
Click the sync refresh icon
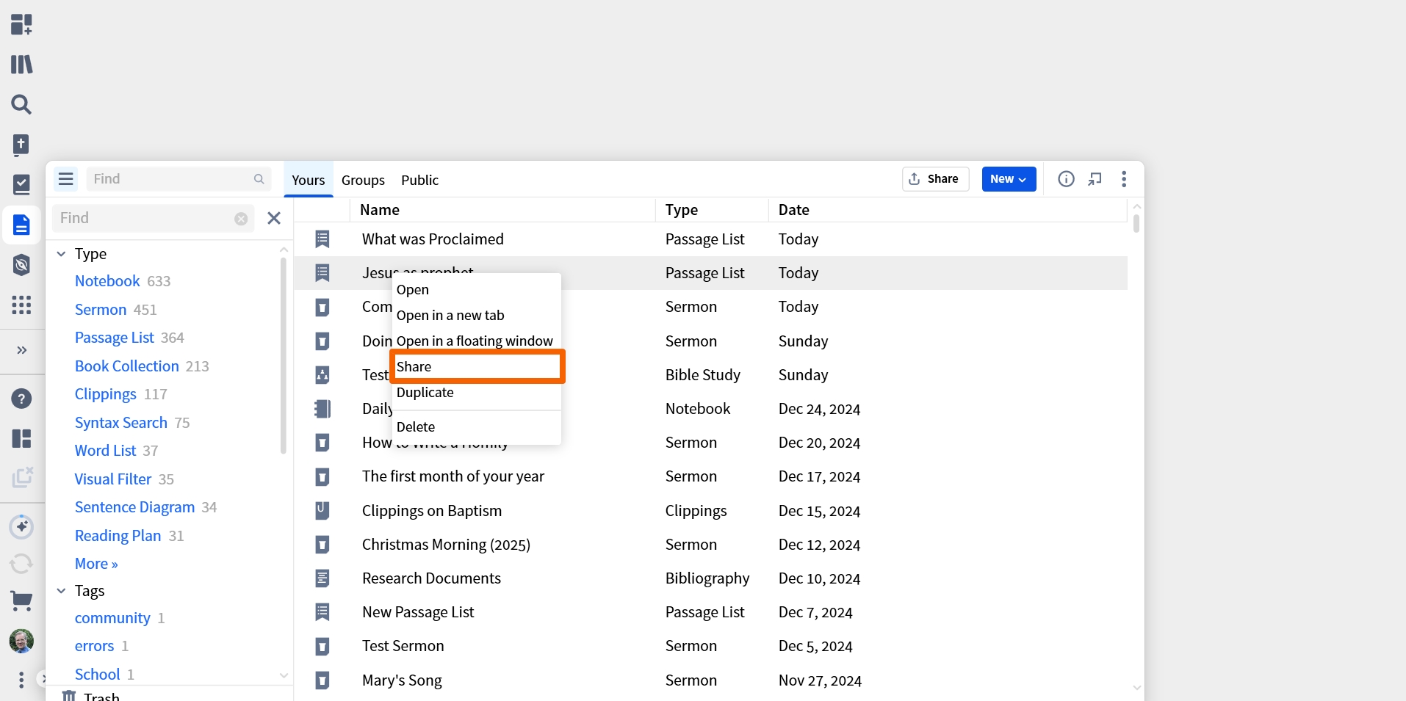[x=21, y=563]
